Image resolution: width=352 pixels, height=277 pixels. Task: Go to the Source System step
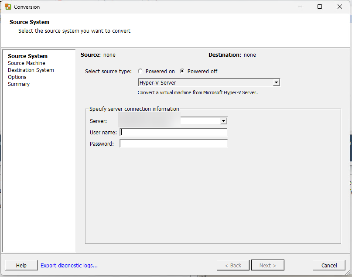point(27,56)
